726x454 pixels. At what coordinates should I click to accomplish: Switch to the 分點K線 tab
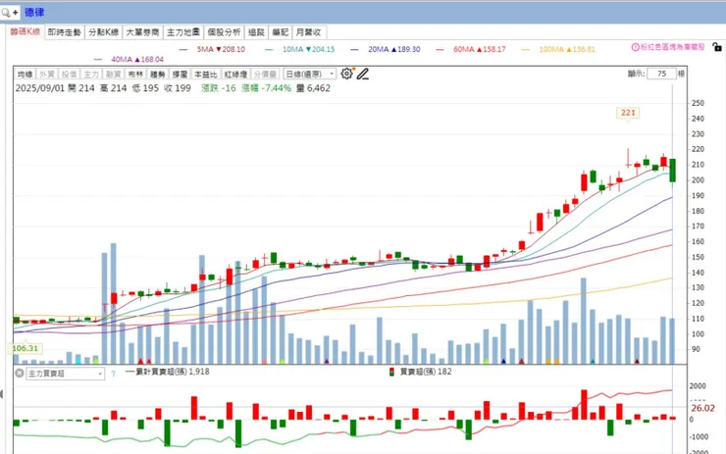click(104, 32)
